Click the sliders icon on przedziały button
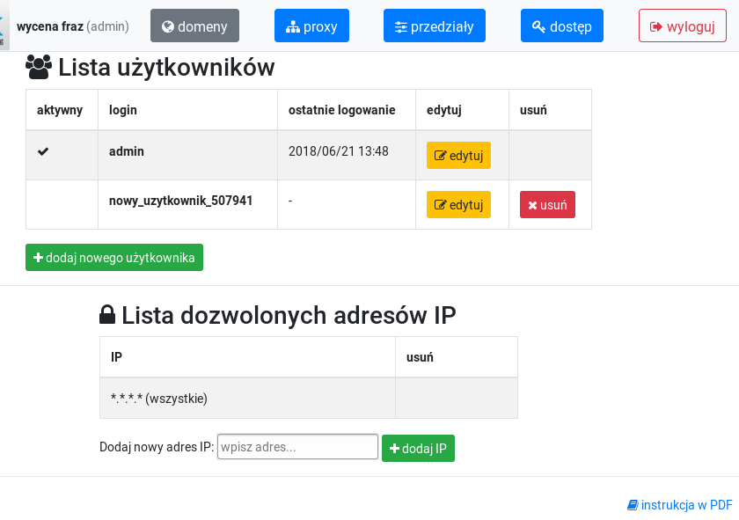Screen dimensions: 739x520 (401, 26)
